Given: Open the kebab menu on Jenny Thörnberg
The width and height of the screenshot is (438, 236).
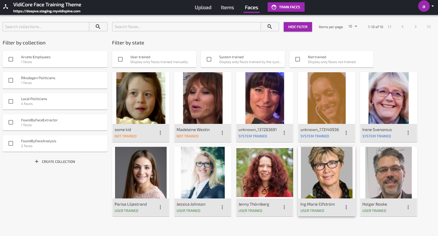Looking at the screenshot, I should 284,207.
